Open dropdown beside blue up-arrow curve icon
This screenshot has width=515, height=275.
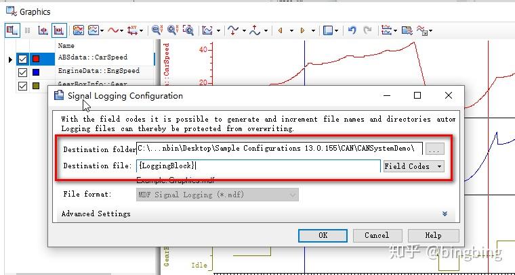(266, 31)
